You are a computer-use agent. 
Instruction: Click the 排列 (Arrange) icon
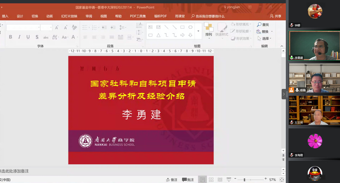coord(209,29)
